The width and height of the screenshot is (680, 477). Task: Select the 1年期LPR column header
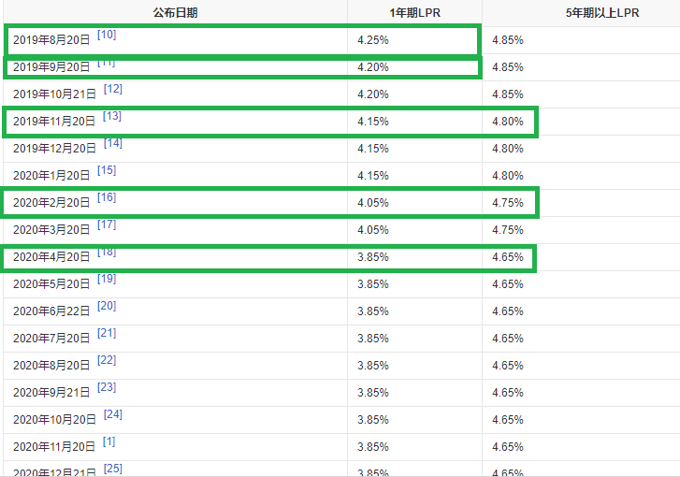[414, 13]
